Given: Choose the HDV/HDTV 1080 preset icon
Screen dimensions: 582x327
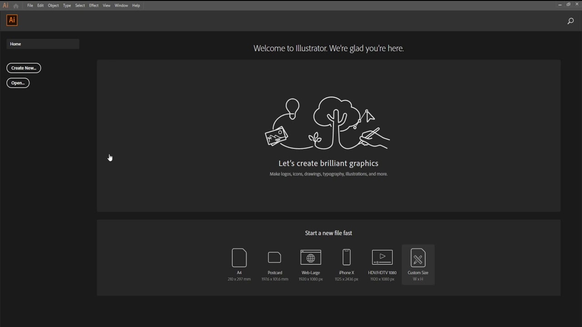Looking at the screenshot, I should tap(382, 258).
